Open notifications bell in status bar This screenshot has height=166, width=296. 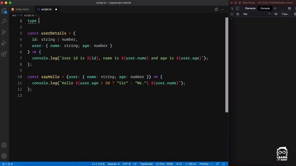coord(224,164)
